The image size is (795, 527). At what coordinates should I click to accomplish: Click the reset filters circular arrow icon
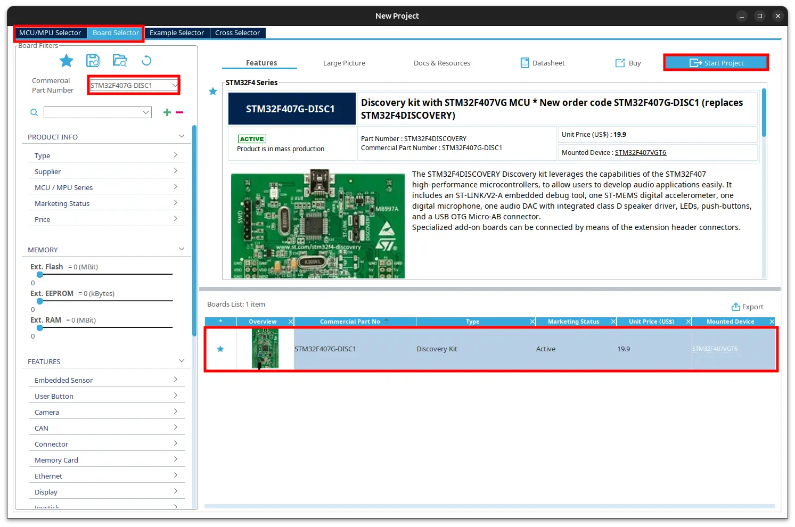click(146, 61)
